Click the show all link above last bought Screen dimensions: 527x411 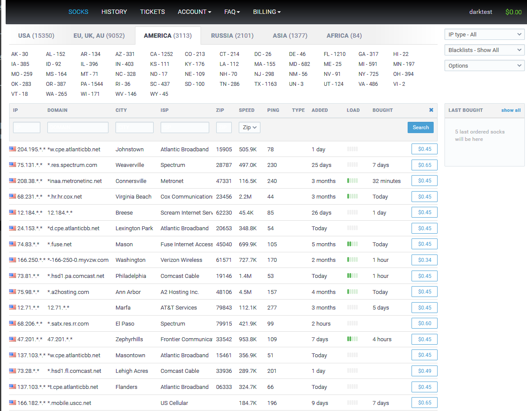click(x=511, y=110)
